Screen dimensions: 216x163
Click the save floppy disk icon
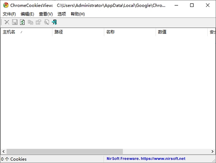[15, 22]
